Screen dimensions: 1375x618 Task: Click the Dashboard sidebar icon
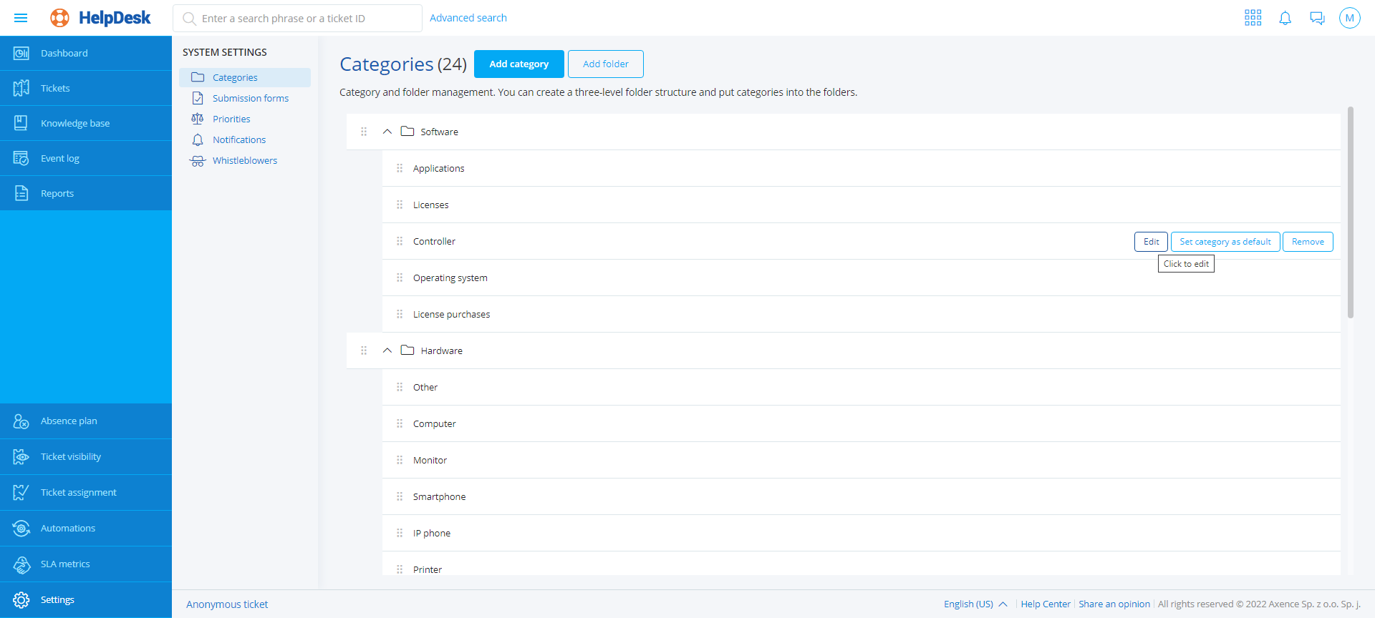pos(21,53)
